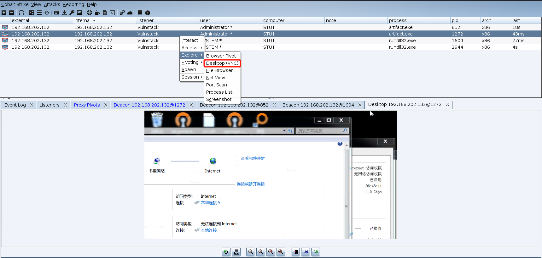This screenshot has width=542, height=258.
Task: Switch to session table view icon
Action: coord(39,13)
